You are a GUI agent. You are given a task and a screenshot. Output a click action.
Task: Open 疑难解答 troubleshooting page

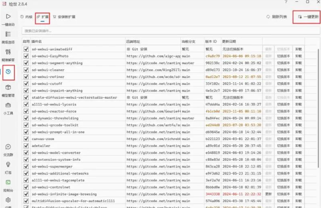pyautogui.click(x=8, y=55)
